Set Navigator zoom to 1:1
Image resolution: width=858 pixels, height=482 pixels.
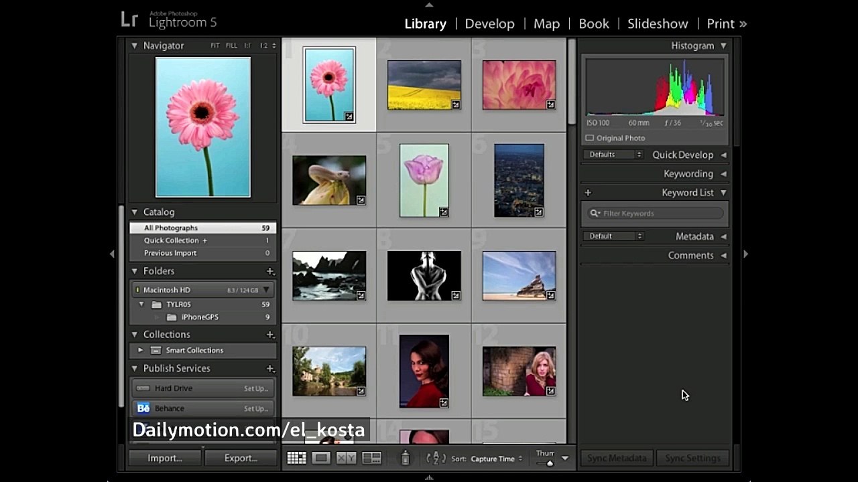(x=247, y=46)
